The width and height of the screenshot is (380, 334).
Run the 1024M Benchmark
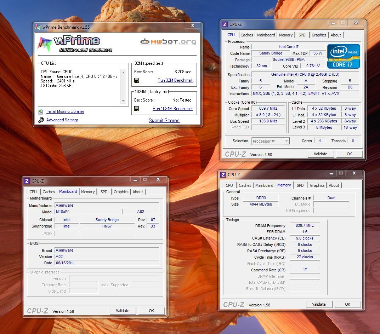click(x=172, y=109)
